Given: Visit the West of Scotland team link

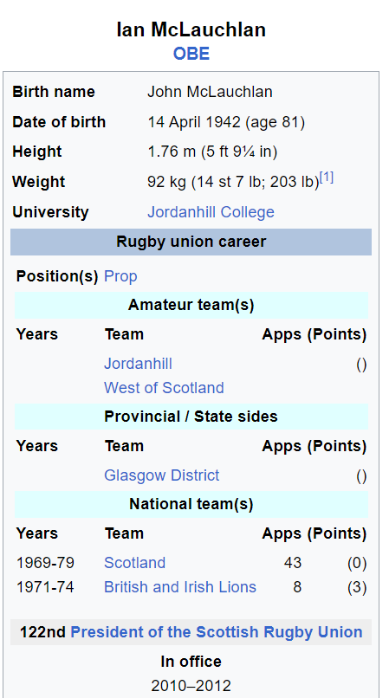Looking at the screenshot, I should point(164,388).
